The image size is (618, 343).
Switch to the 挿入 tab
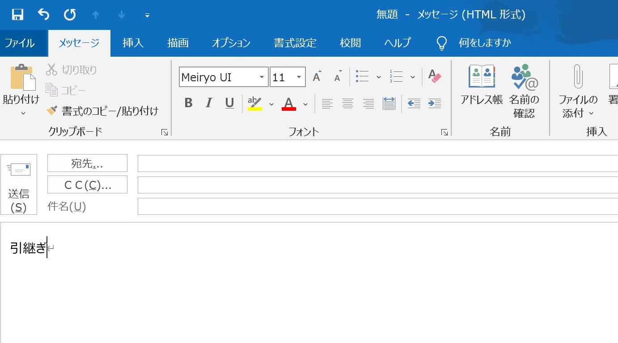pyautogui.click(x=133, y=43)
